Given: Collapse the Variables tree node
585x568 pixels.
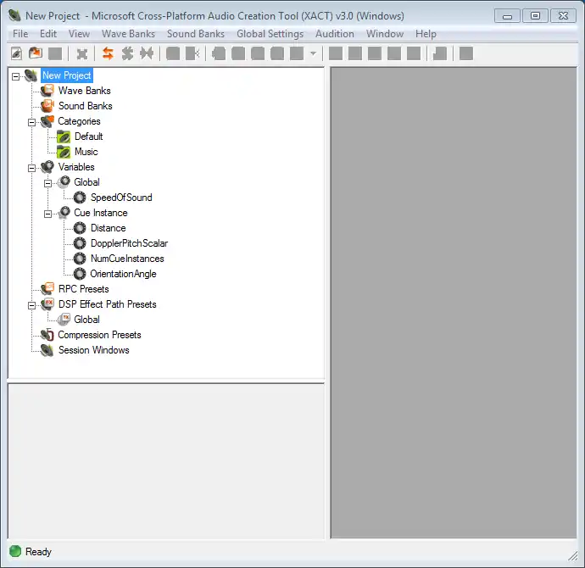Looking at the screenshot, I should [32, 167].
